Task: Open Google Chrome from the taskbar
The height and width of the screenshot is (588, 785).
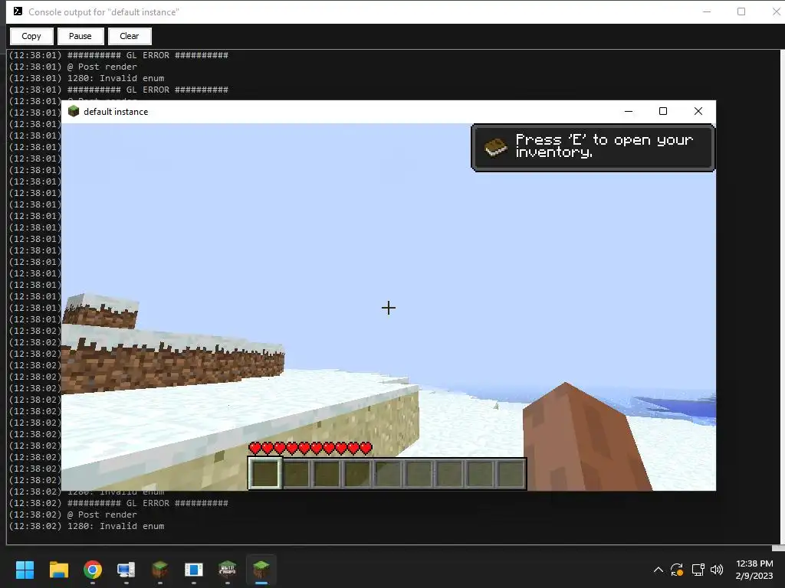Action: [x=93, y=570]
